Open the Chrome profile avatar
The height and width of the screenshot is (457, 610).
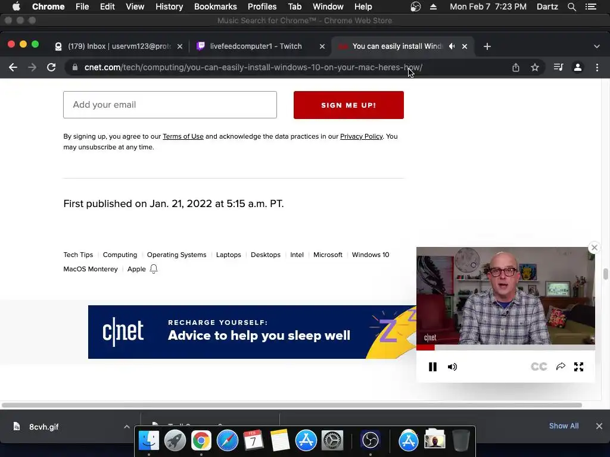tap(578, 67)
